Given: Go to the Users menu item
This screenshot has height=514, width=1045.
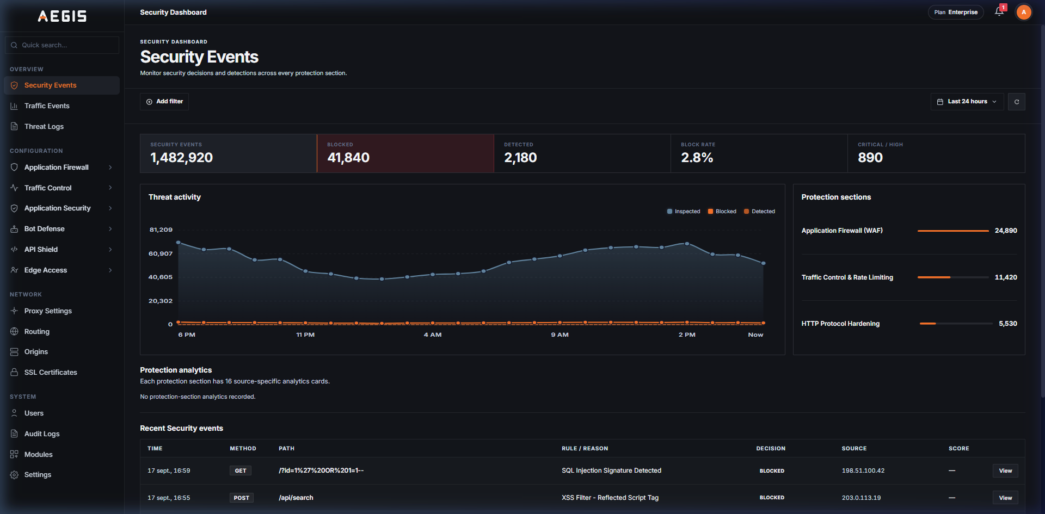Looking at the screenshot, I should [62, 413].
